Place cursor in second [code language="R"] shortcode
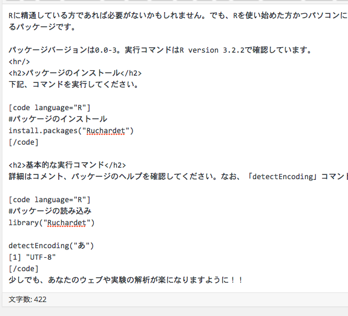Image resolution: width=348 pixels, height=316 pixels. pos(50,200)
